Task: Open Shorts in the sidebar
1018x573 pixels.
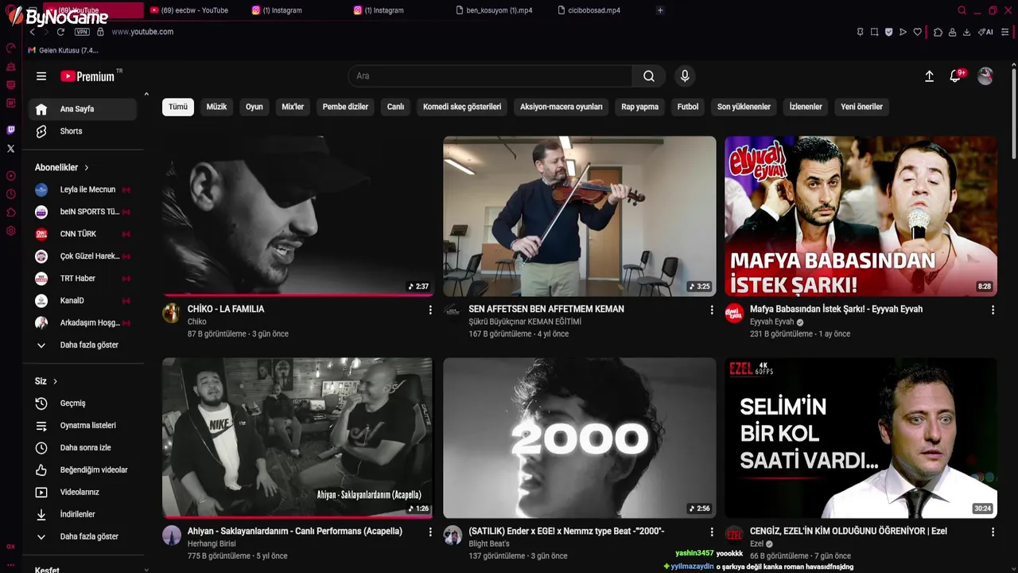Action: (x=83, y=131)
